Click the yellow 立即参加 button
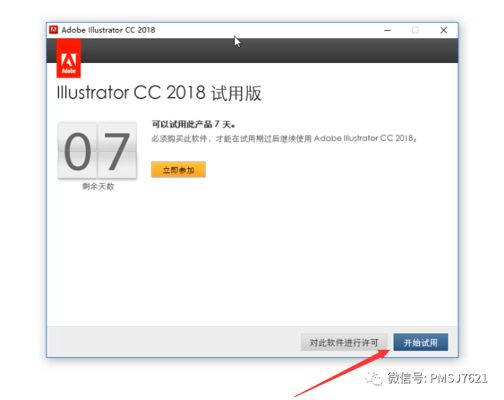Screen dimensions: 504x400 pyautogui.click(x=178, y=170)
